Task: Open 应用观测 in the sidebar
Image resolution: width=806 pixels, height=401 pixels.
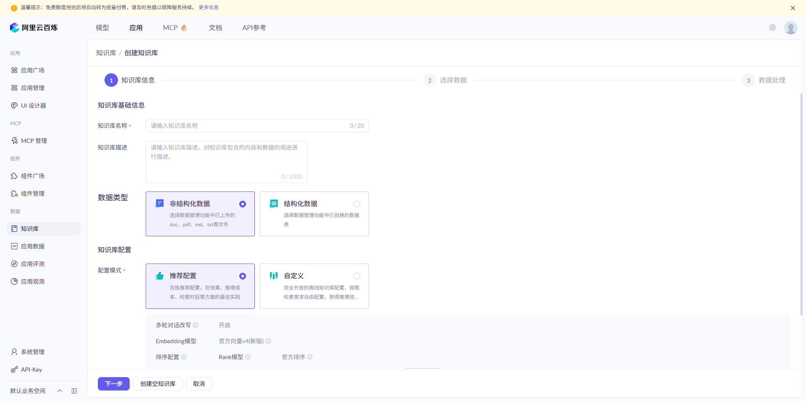Action: coord(33,281)
